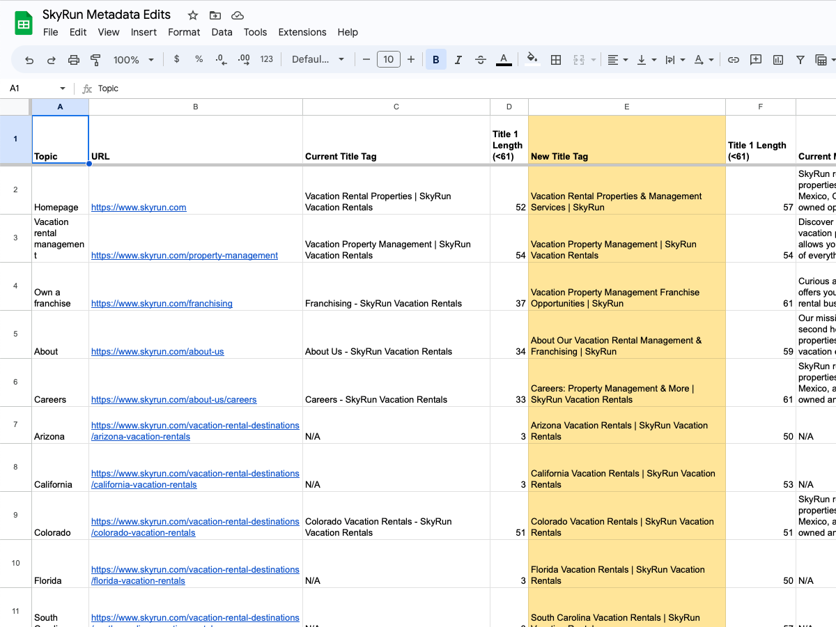Click the decrease decimal places icon
The width and height of the screenshot is (836, 627).
[x=221, y=59]
